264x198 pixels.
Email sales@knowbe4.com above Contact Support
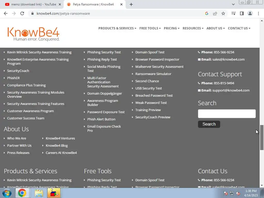228,60
